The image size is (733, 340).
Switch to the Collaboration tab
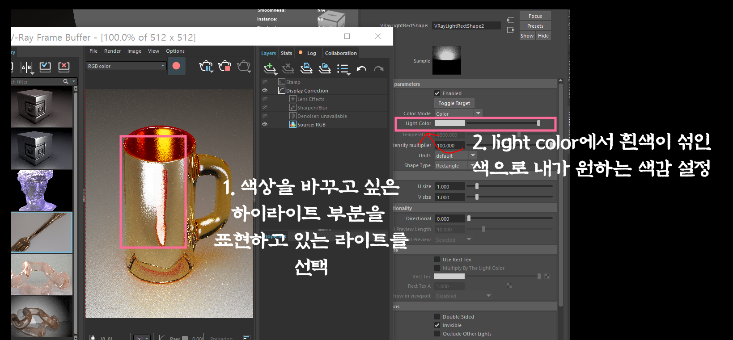[341, 53]
